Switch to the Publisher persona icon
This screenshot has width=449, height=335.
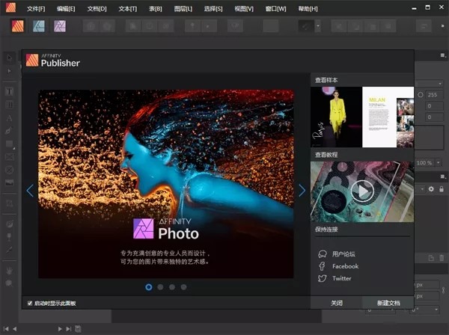pyautogui.click(x=17, y=25)
